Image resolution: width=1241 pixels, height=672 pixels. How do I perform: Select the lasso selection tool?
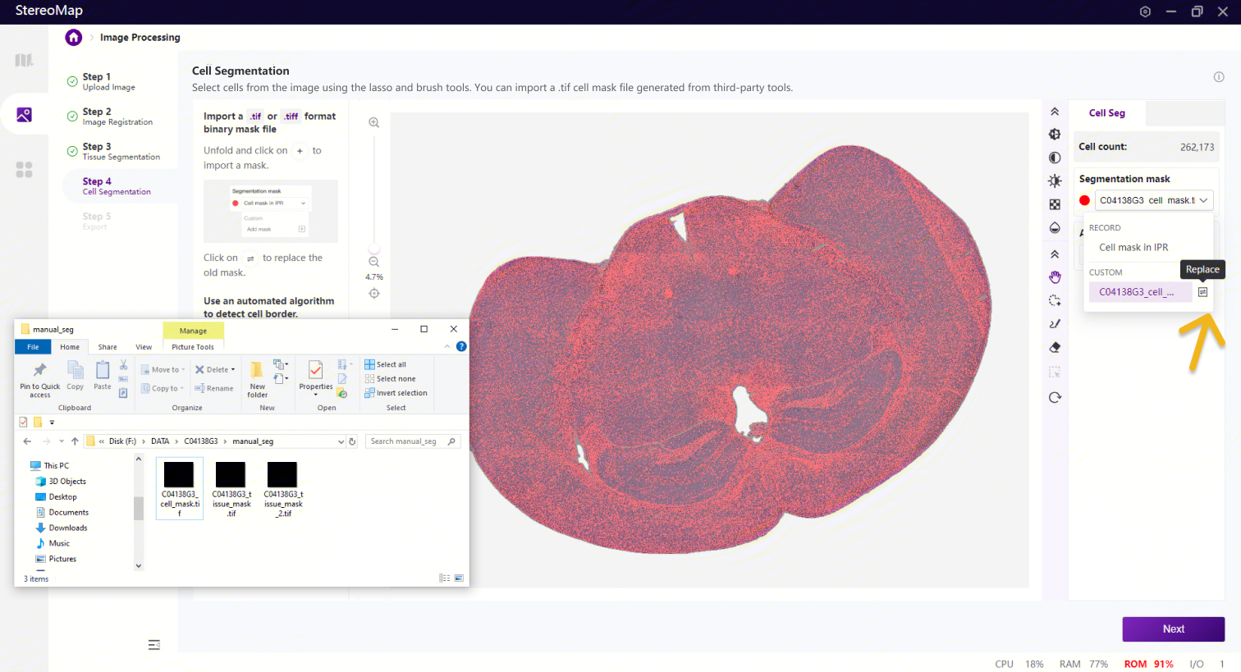coord(1055,300)
